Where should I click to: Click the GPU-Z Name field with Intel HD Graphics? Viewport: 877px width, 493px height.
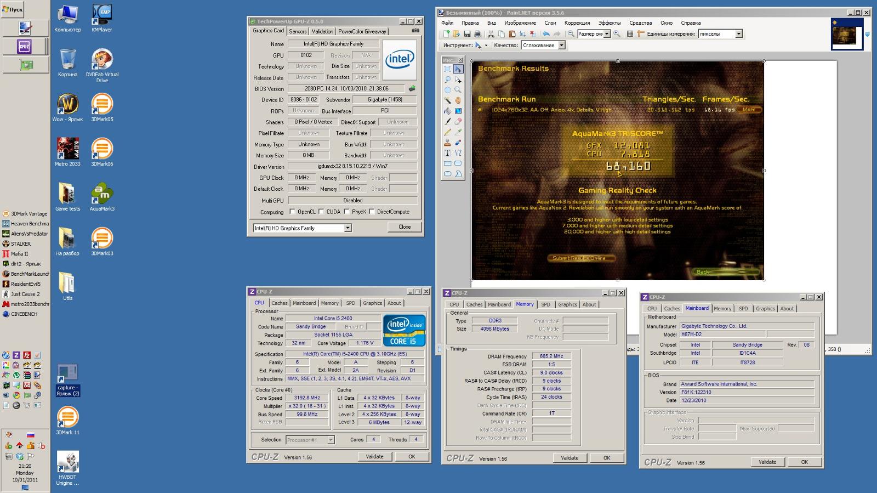click(x=333, y=44)
